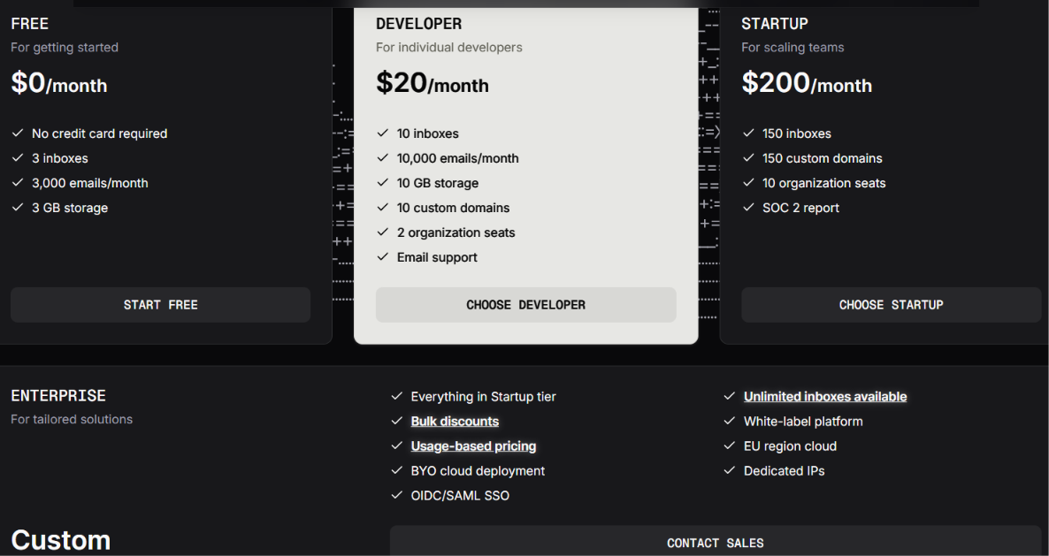
Task: Click the DEVELOPER plan heading
Action: point(418,24)
